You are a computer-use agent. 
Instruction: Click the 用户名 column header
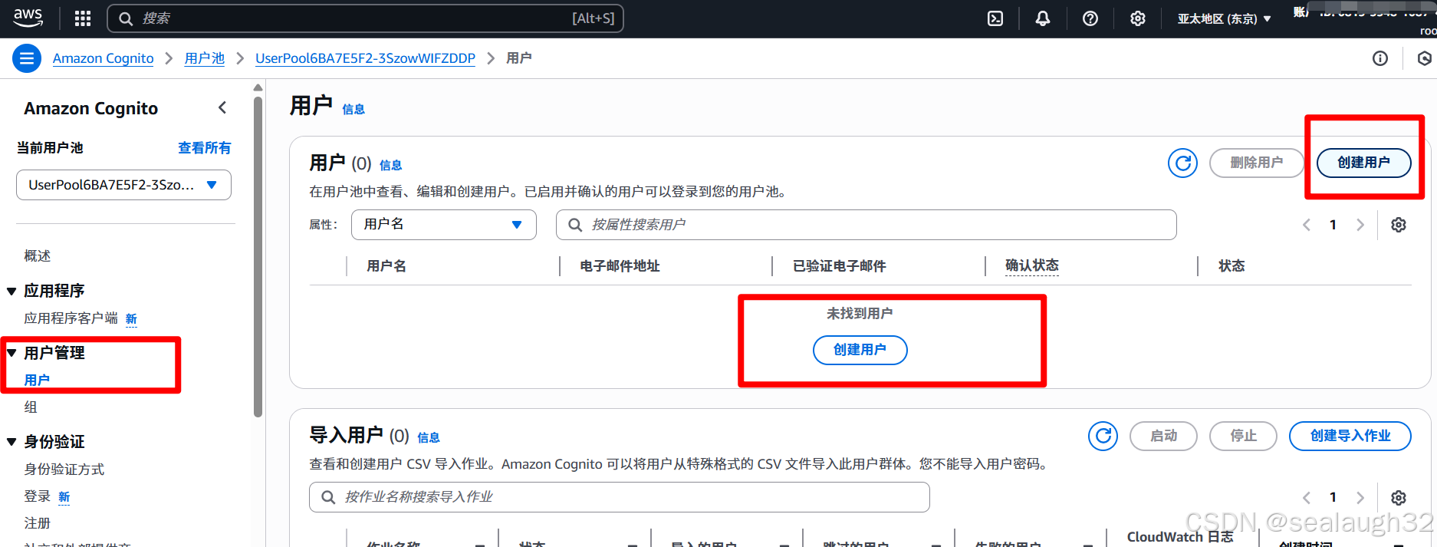(386, 266)
